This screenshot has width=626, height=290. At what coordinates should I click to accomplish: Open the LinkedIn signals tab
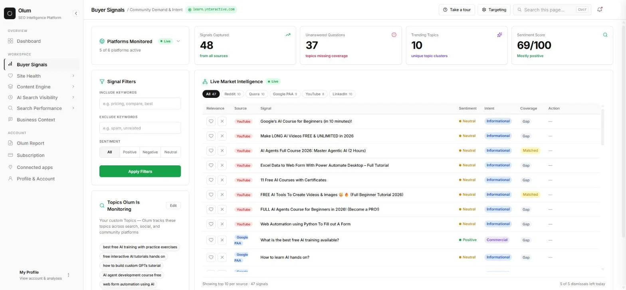pyautogui.click(x=342, y=94)
